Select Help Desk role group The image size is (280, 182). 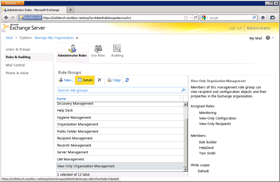120,110
